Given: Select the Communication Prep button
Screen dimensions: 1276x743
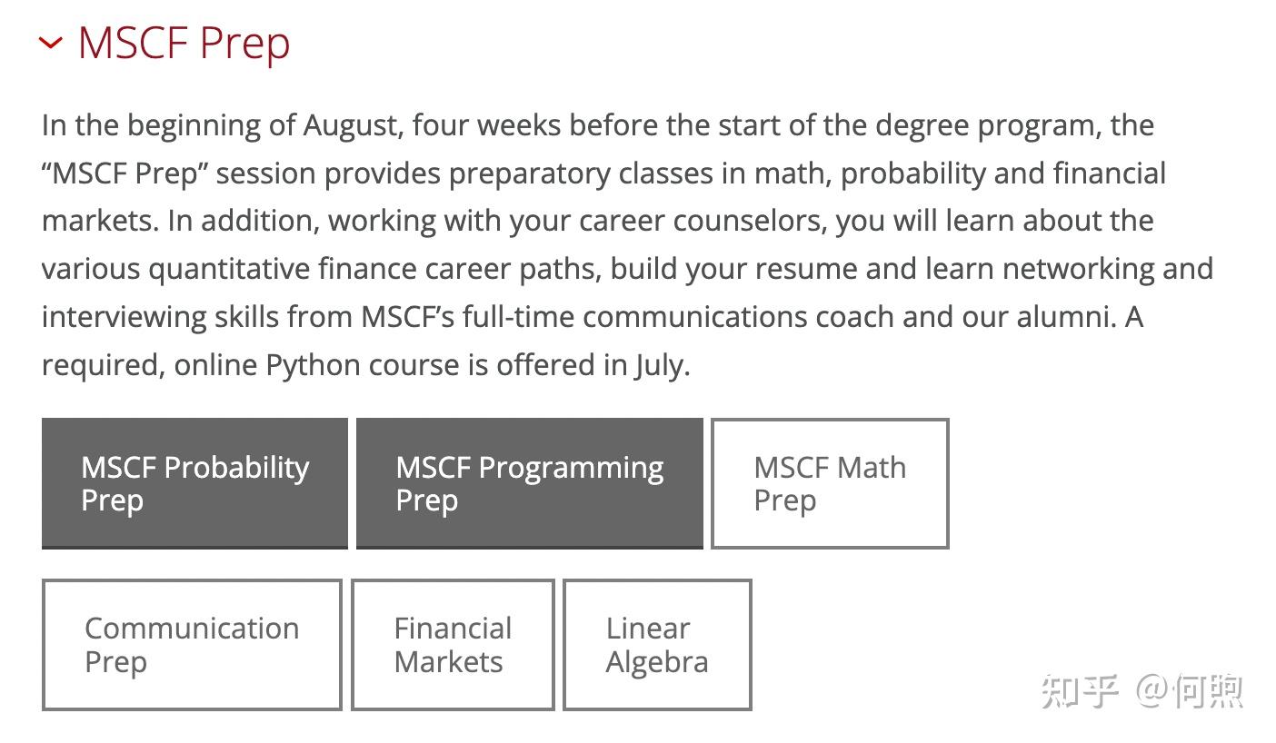Looking at the screenshot, I should pos(192,645).
